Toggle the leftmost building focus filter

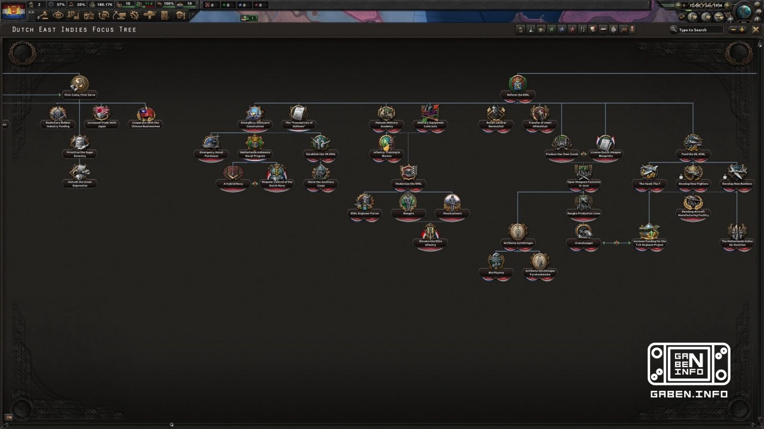(x=520, y=29)
